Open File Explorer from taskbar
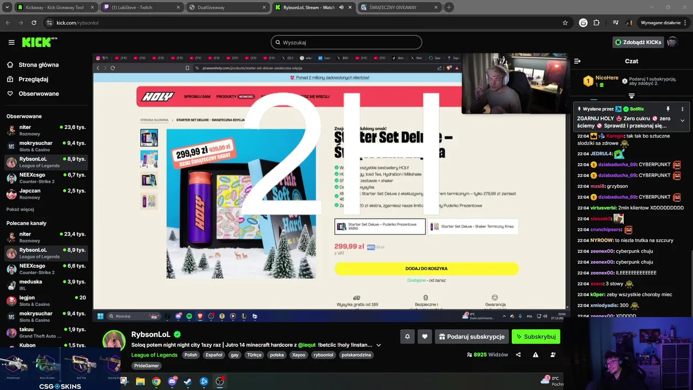 pyautogui.click(x=140, y=381)
